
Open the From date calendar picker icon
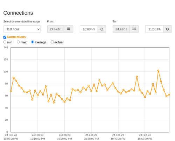(x=69, y=29)
